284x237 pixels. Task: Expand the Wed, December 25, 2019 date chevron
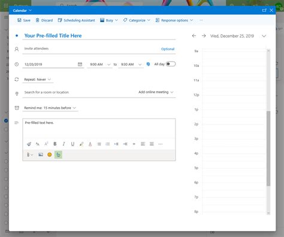tap(264, 36)
